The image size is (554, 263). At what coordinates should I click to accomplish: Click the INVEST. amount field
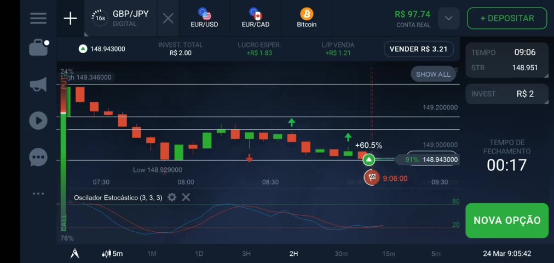(x=506, y=94)
